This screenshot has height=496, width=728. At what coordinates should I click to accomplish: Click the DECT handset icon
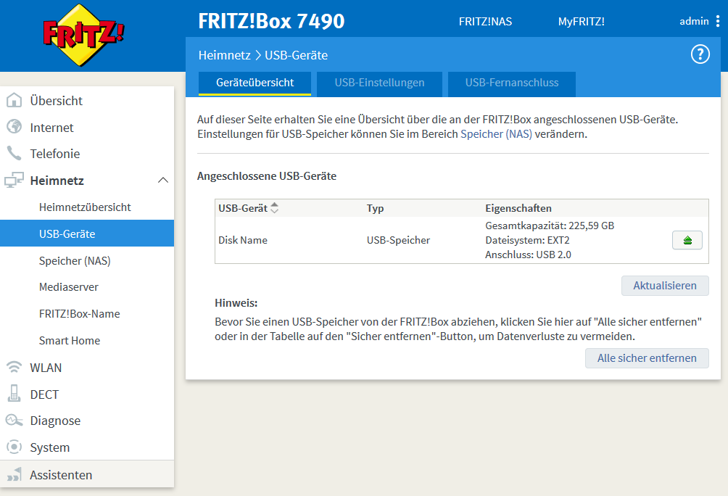coord(14,394)
